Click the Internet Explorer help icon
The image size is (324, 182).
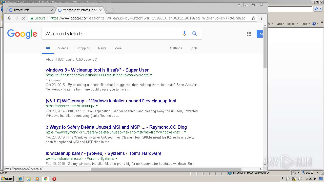[x=314, y=24]
